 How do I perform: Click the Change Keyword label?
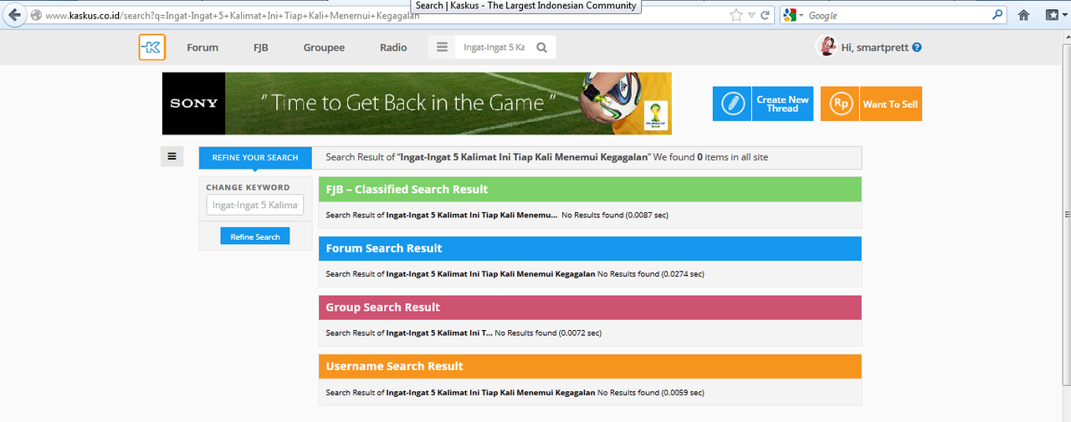248,187
